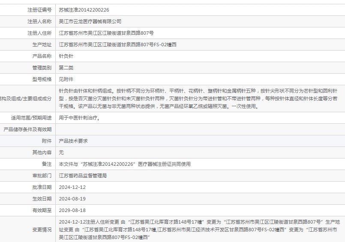Click the label 产品名称

(42, 56)
